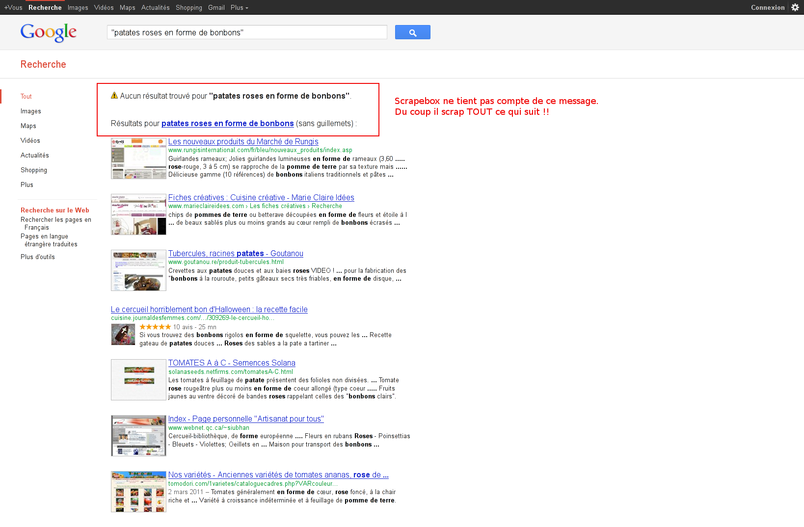This screenshot has width=804, height=527.
Task: Open Index - Page personnelle Artisanat pour tous
Action: (x=246, y=419)
